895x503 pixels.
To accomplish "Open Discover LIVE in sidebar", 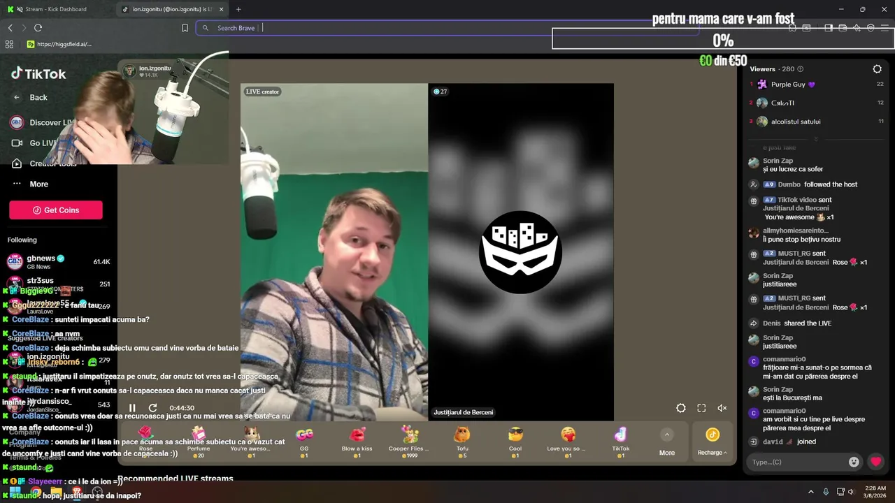I will (42, 122).
